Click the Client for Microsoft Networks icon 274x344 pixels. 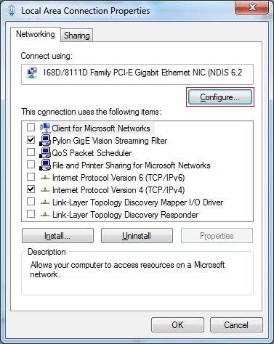(45, 128)
